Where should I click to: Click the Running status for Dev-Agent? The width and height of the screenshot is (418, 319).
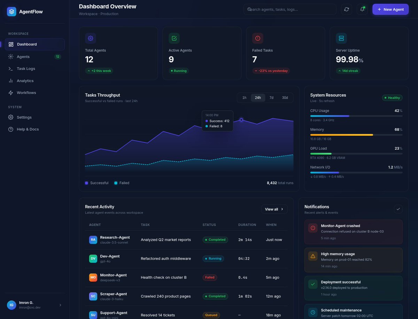pyautogui.click(x=213, y=258)
